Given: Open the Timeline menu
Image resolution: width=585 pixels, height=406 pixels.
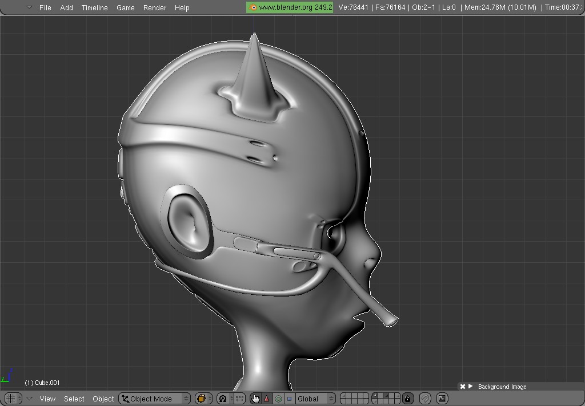Looking at the screenshot, I should coord(94,7).
